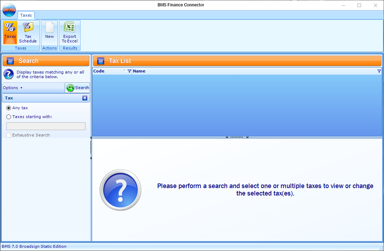Screen dimensions: 384x251
Task: Click the Tax List panel title
Action: (x=120, y=61)
